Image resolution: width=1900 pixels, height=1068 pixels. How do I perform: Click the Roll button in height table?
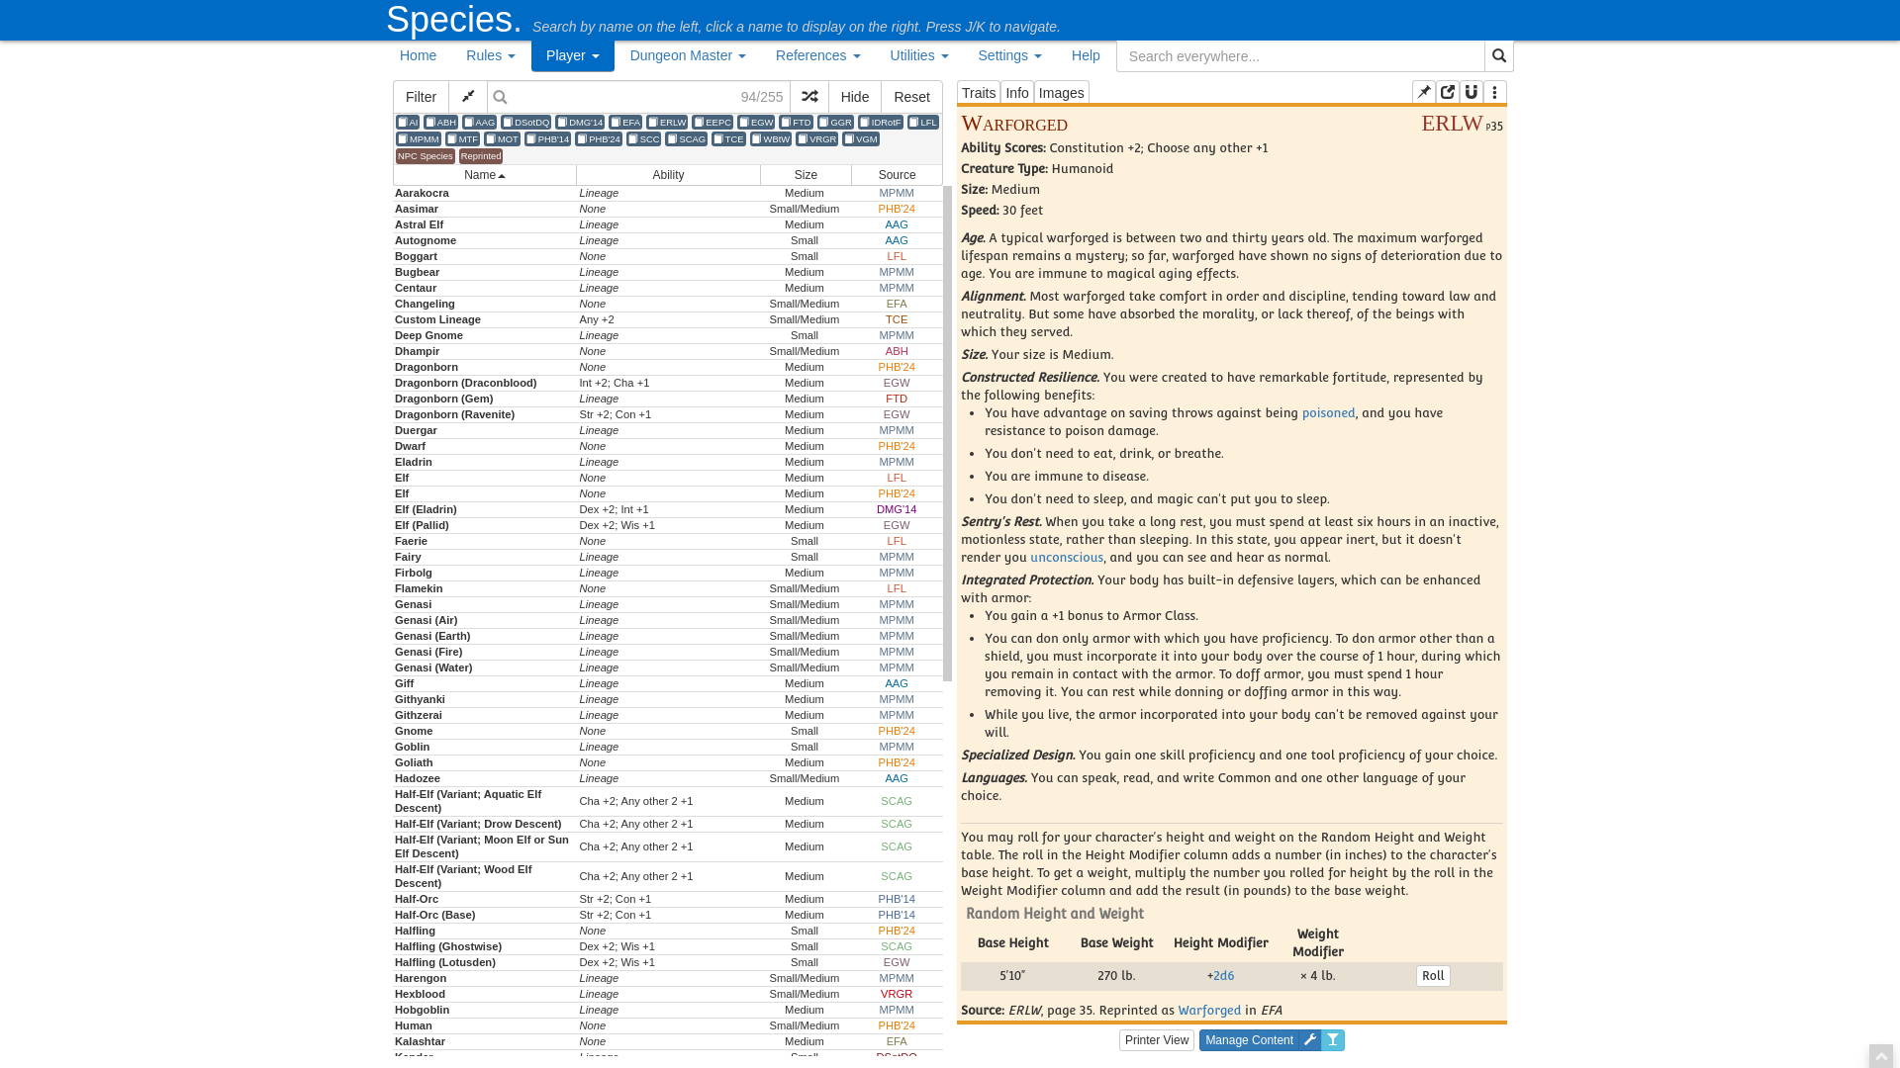tap(1433, 976)
